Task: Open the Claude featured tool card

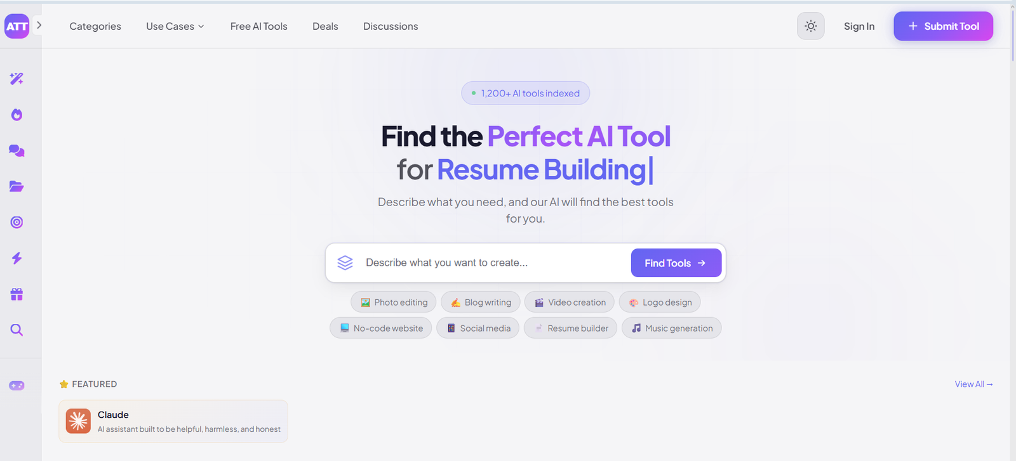Action: coord(173,421)
